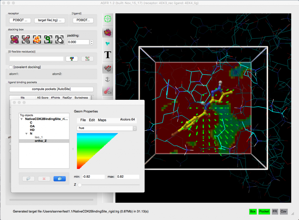Click the blue cube button in dialog

[60, 179]
